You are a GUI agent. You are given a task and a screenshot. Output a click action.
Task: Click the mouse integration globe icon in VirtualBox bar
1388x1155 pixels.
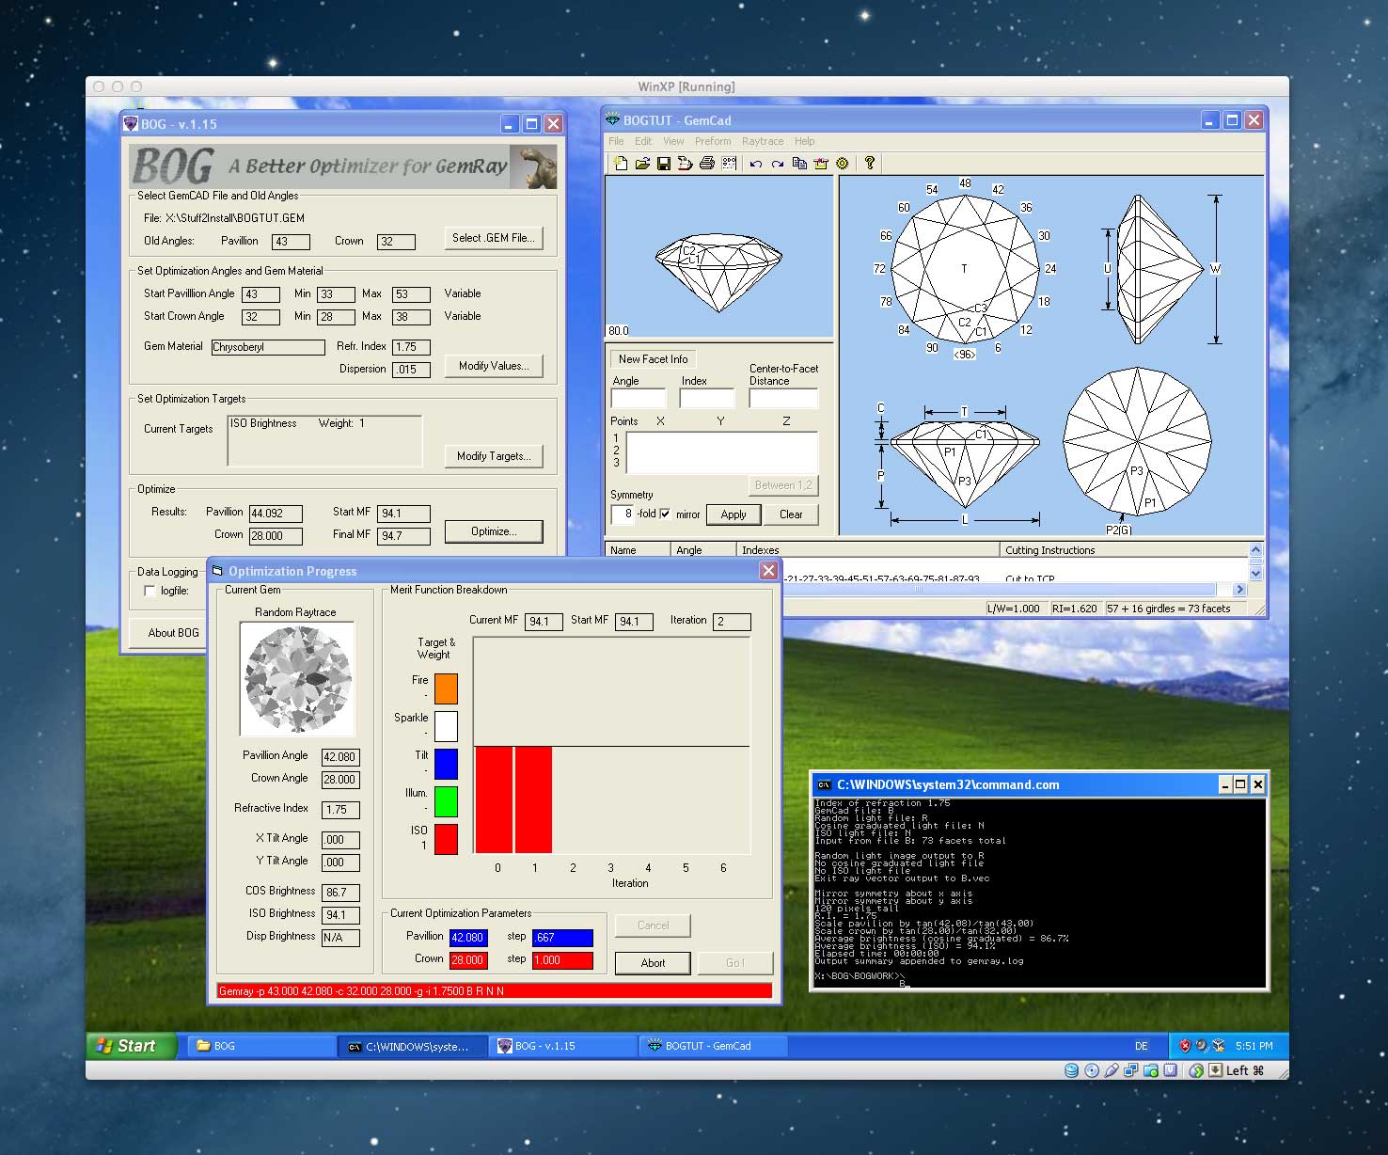(x=1196, y=1071)
